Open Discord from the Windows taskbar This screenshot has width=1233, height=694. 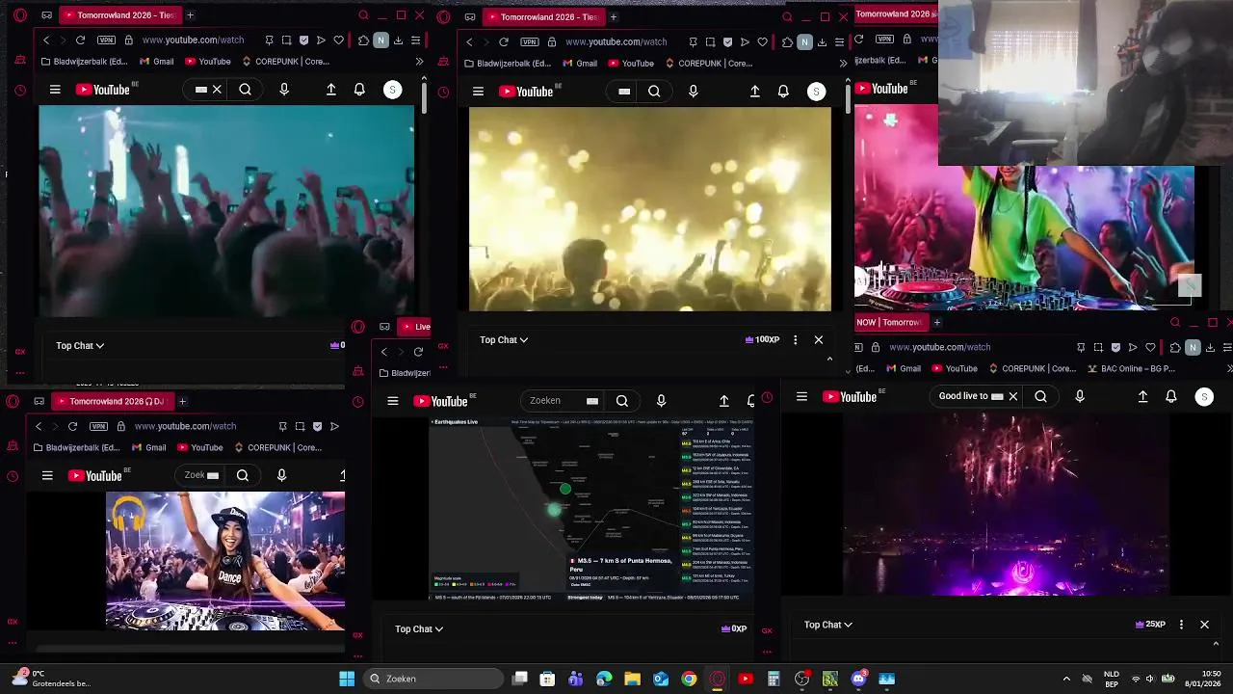(858, 679)
